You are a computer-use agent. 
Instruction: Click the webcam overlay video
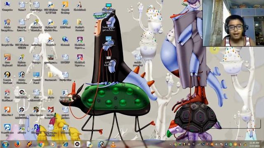coord(233,23)
